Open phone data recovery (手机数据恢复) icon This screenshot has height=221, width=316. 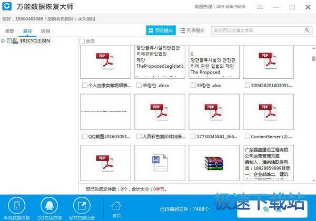pos(17,206)
